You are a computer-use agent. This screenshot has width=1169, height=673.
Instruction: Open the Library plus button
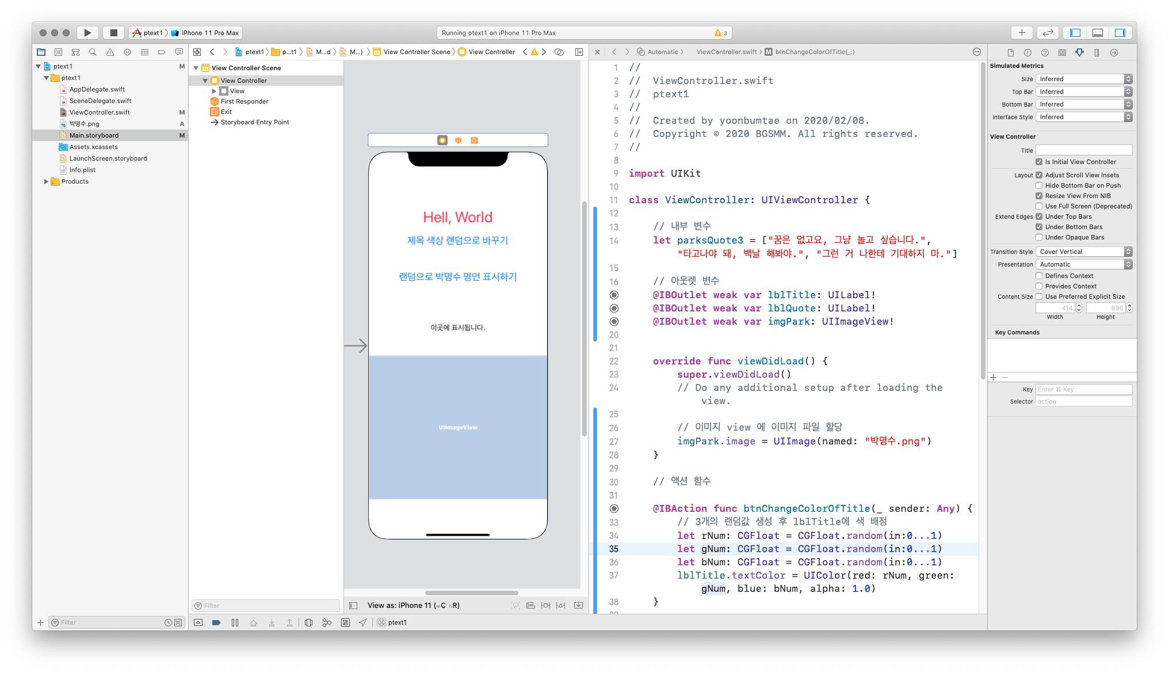1022,33
